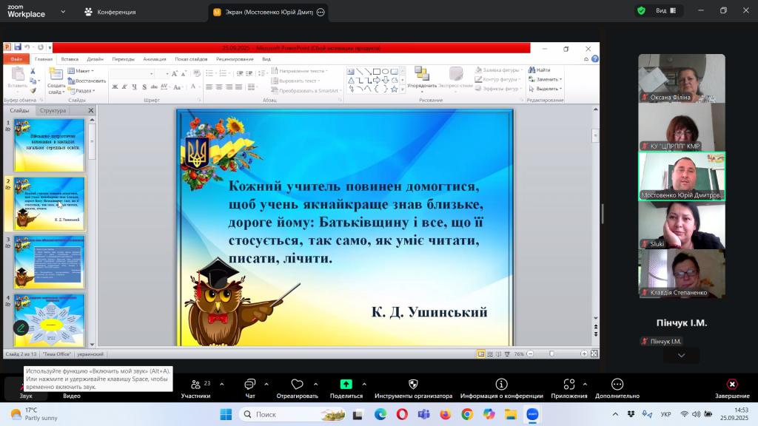Viewport: 758px width, 426px height.
Task: Open the Chat panel (Чат)
Action: click(249, 385)
